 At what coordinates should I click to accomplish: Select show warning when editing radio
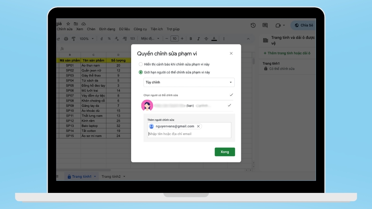[x=141, y=64]
